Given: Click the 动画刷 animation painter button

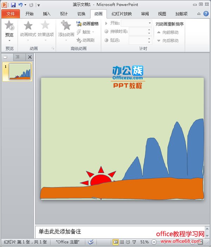Looking at the screenshot, I should point(85,40).
